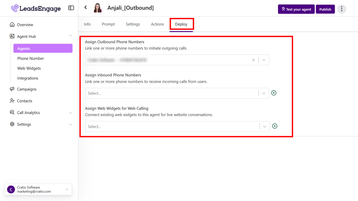Publish the agent

325,9
